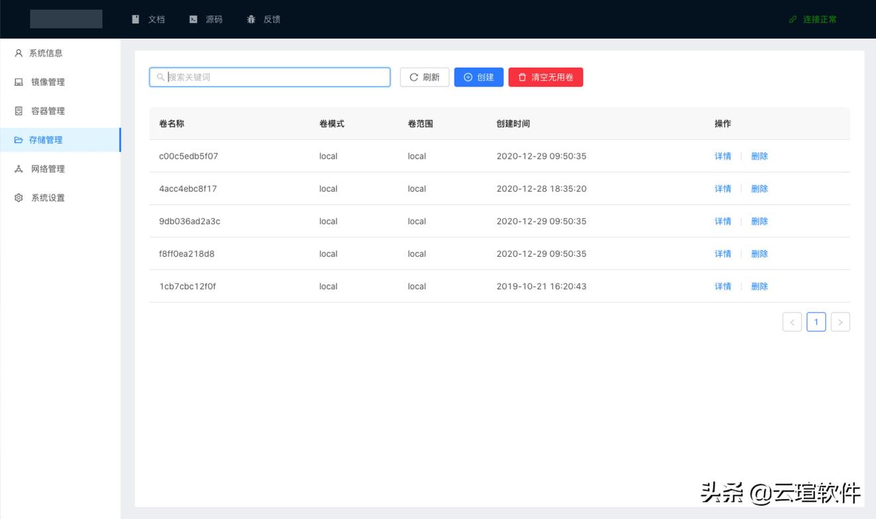Click the 连接正常 status link
This screenshot has width=876, height=519.
812,19
